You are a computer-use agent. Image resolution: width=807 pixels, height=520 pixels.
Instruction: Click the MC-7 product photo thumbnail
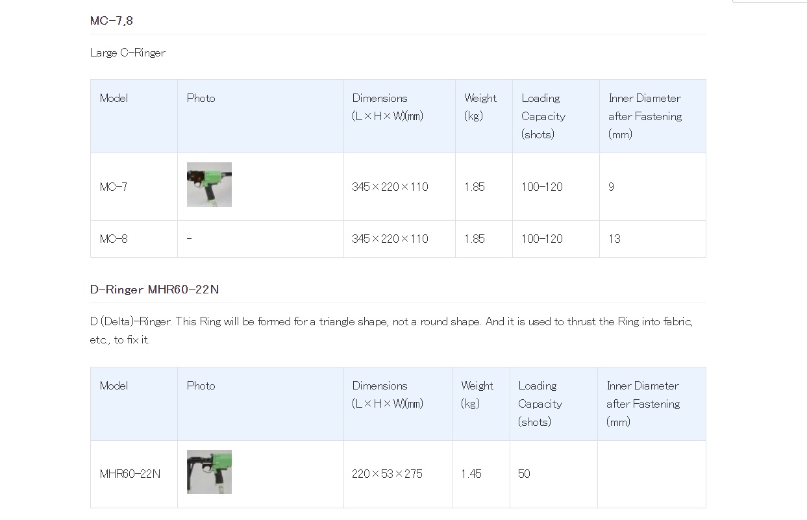pos(209,185)
